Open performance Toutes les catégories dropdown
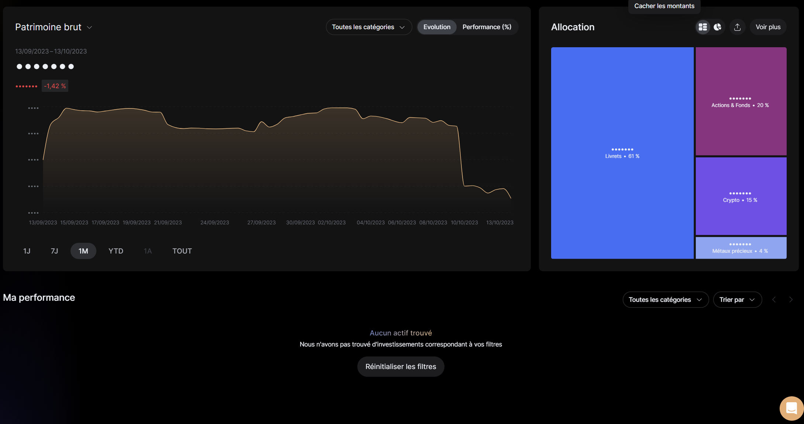 coord(665,300)
